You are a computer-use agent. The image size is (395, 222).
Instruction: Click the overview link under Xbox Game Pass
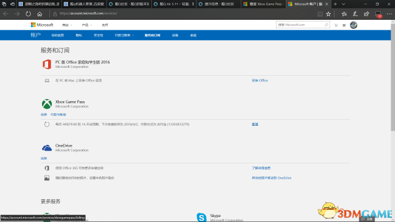[x=44, y=115]
